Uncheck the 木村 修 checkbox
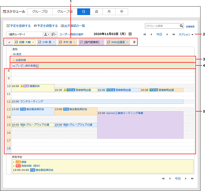The image size is (205, 191). pos(60,42)
